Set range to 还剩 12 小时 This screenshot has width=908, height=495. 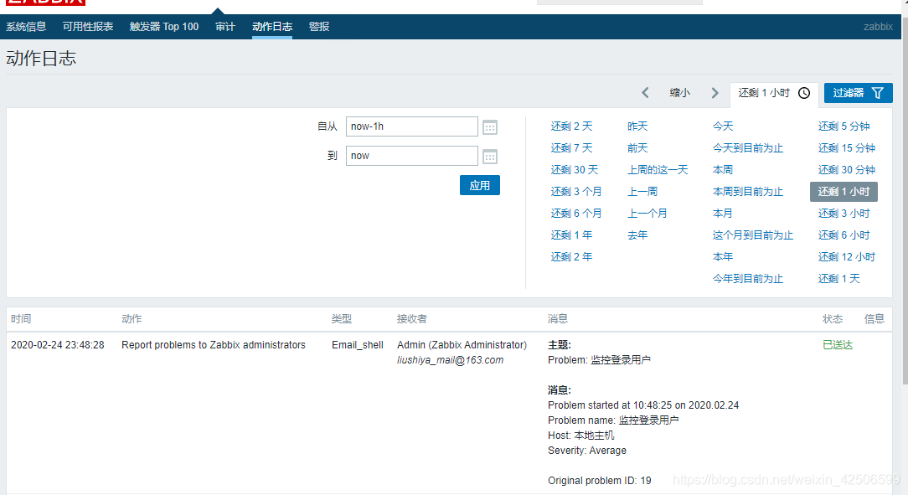tap(847, 256)
